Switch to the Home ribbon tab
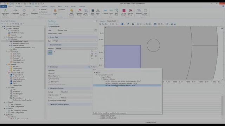Image resolution: width=225 pixels, height=126 pixels. coord(10,7)
